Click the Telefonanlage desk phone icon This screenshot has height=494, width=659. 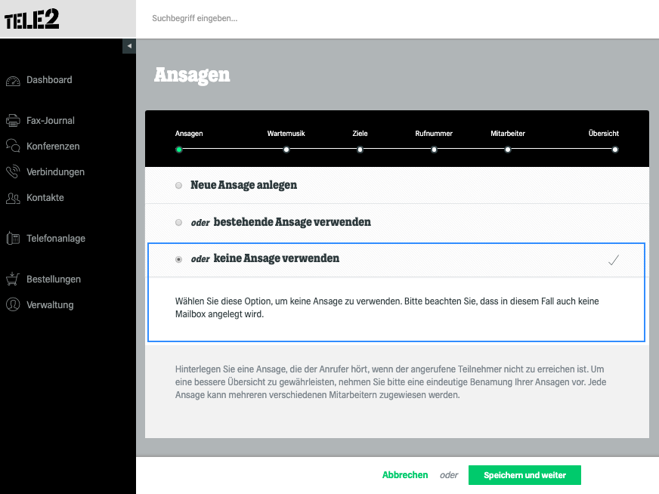[x=13, y=238]
